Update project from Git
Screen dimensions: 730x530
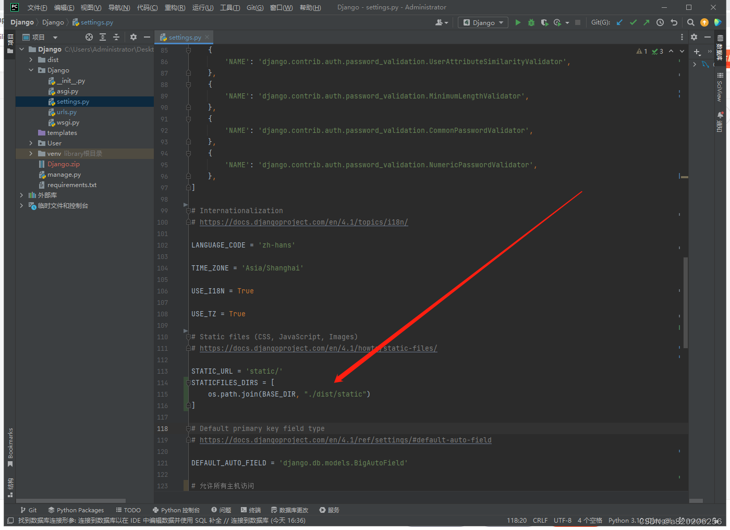(619, 22)
